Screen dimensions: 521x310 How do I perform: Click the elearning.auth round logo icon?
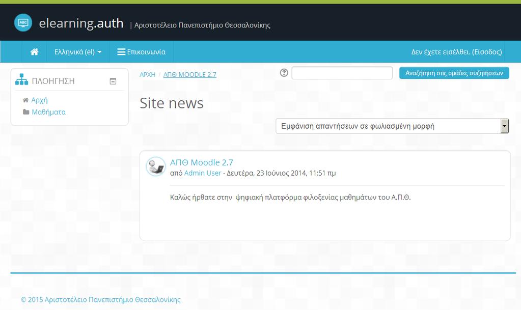pyautogui.click(x=23, y=22)
